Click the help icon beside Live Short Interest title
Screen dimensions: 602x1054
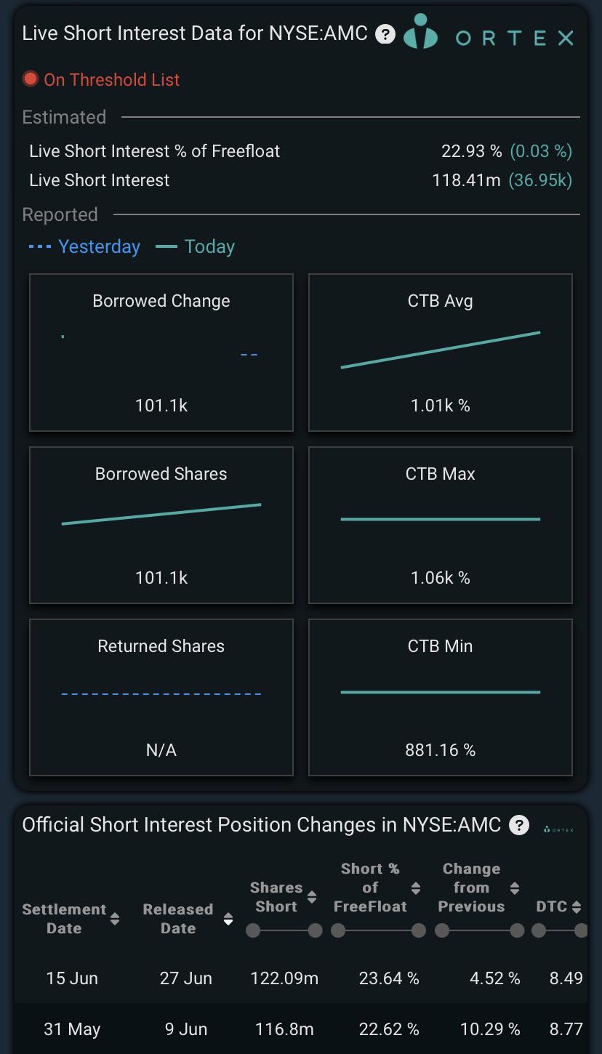coord(385,33)
